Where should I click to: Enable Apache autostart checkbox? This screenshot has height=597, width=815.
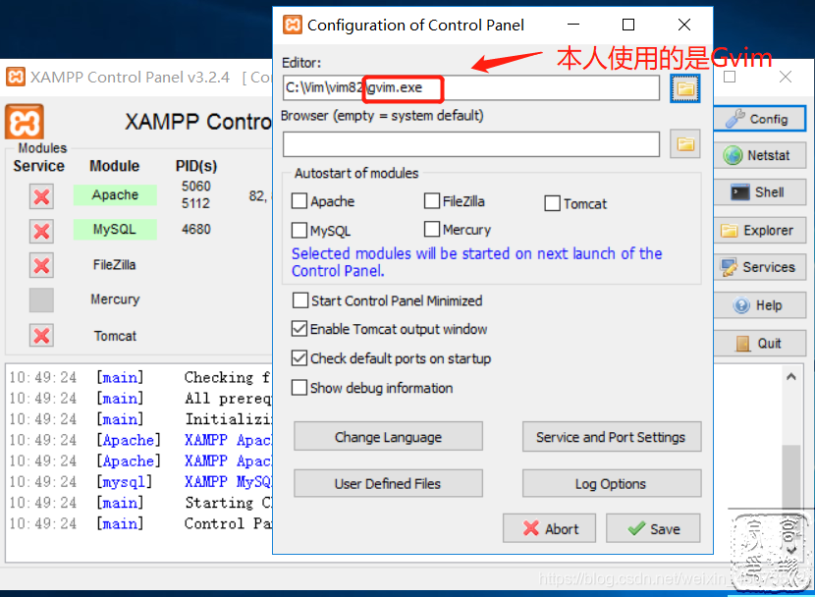pos(299,201)
